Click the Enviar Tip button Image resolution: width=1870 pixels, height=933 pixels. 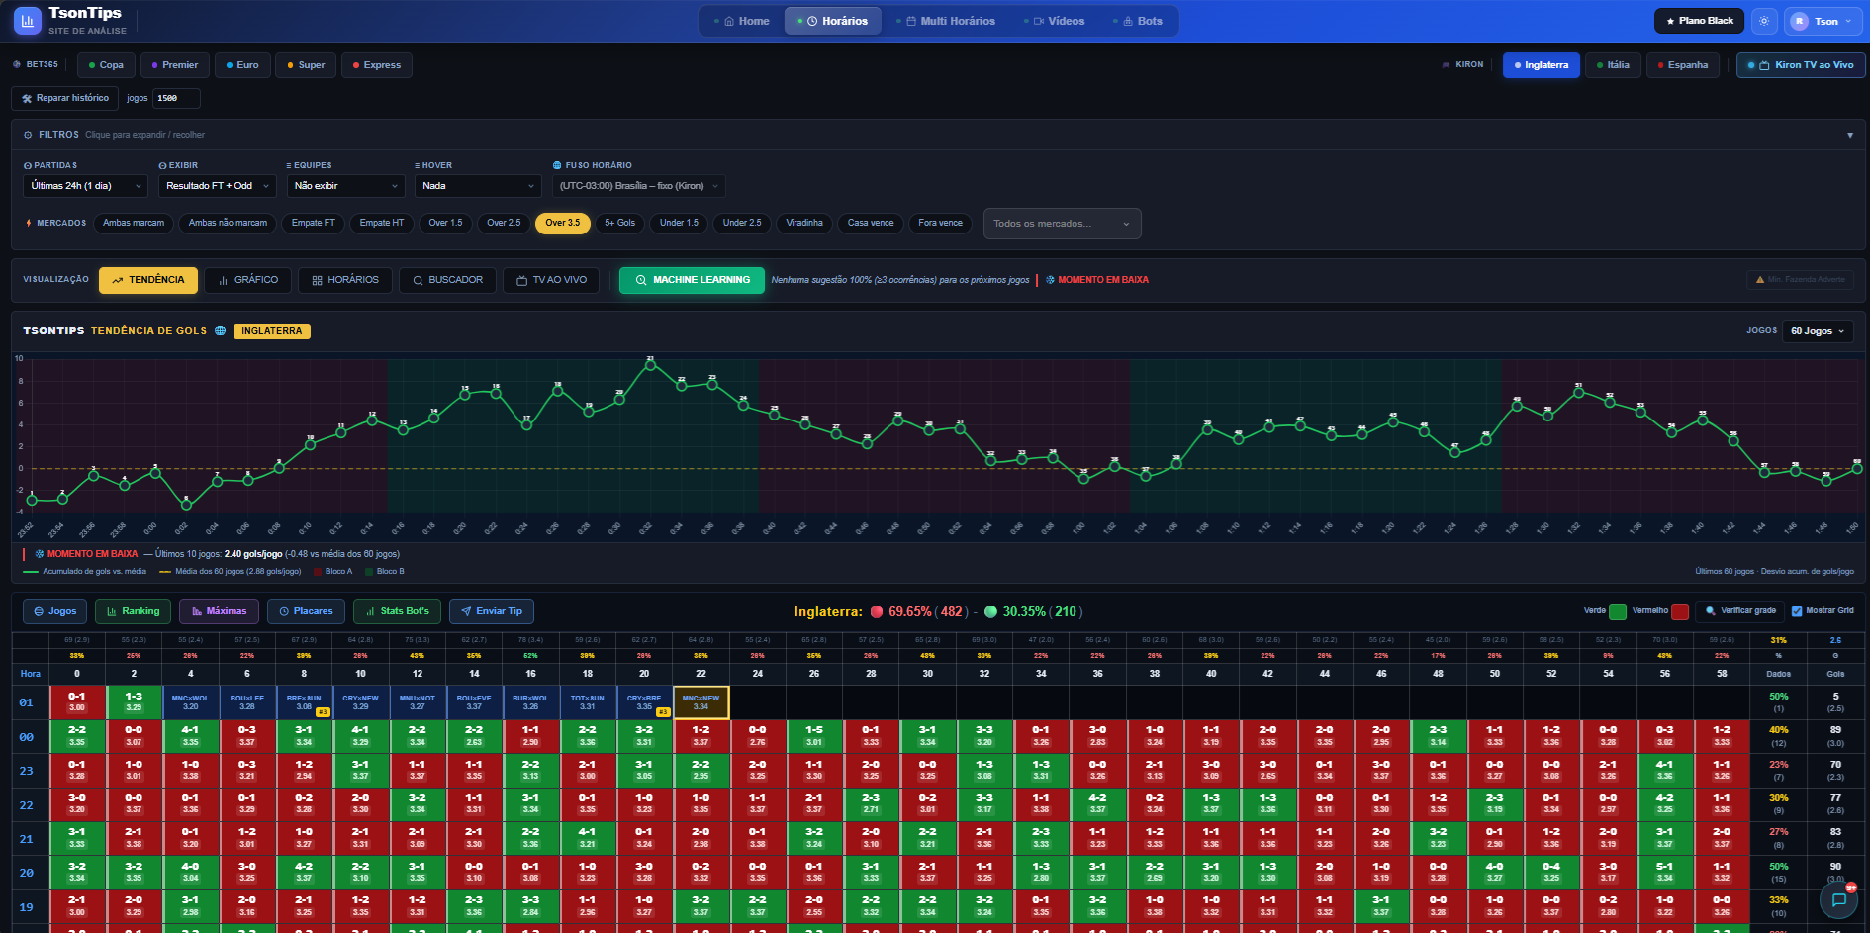click(x=492, y=611)
